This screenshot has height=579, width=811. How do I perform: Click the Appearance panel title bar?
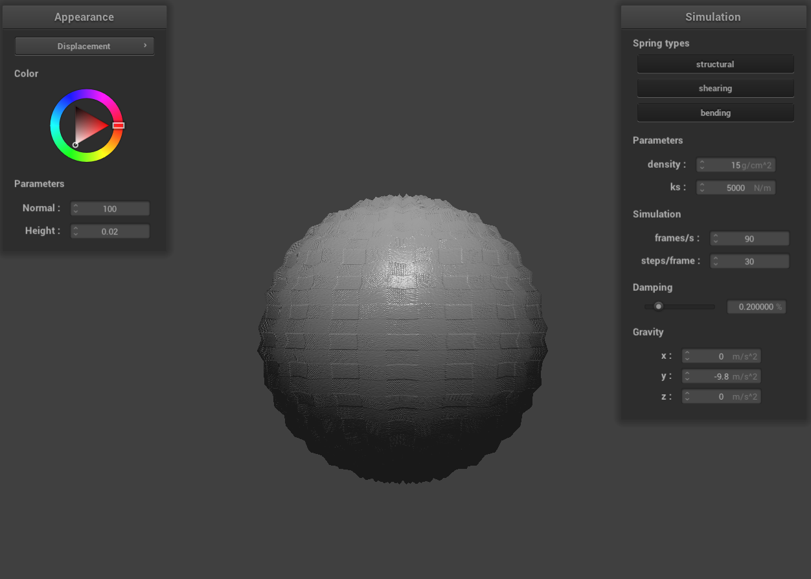coord(84,17)
